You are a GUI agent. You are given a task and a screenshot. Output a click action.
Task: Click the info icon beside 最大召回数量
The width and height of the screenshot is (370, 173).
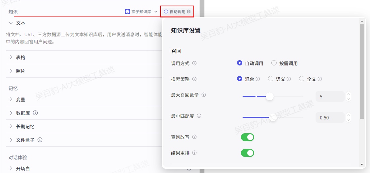coord(204,95)
